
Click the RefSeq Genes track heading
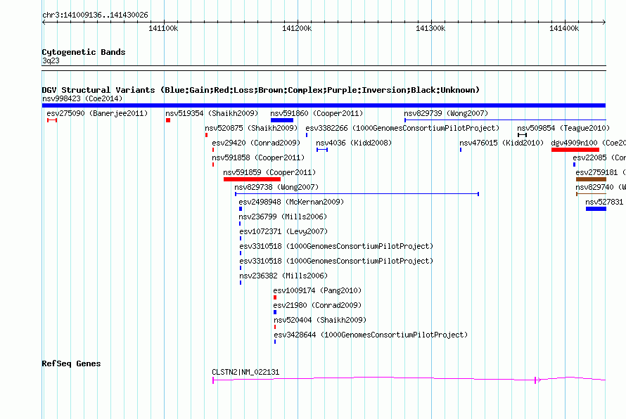pyautogui.click(x=72, y=363)
